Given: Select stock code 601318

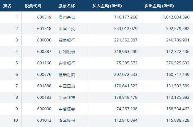Looking at the screenshot, I should [x=44, y=29].
